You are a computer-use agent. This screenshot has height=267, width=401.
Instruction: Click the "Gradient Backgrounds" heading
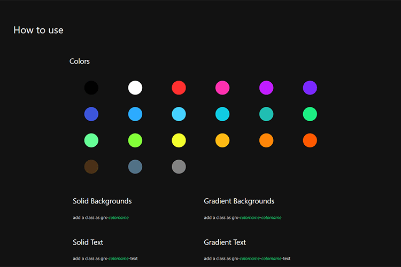coord(239,201)
